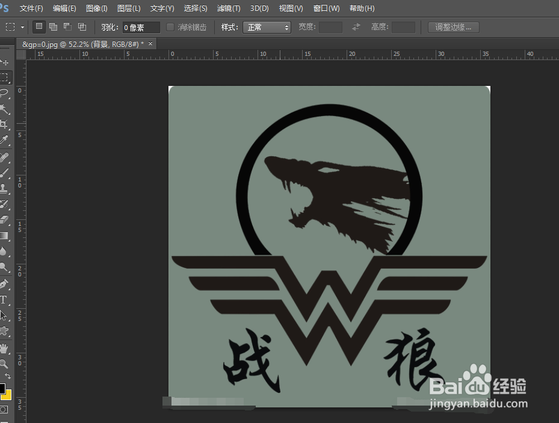Select the Magic Wand tool
This screenshot has width=559, height=423.
pyautogui.click(x=5, y=109)
